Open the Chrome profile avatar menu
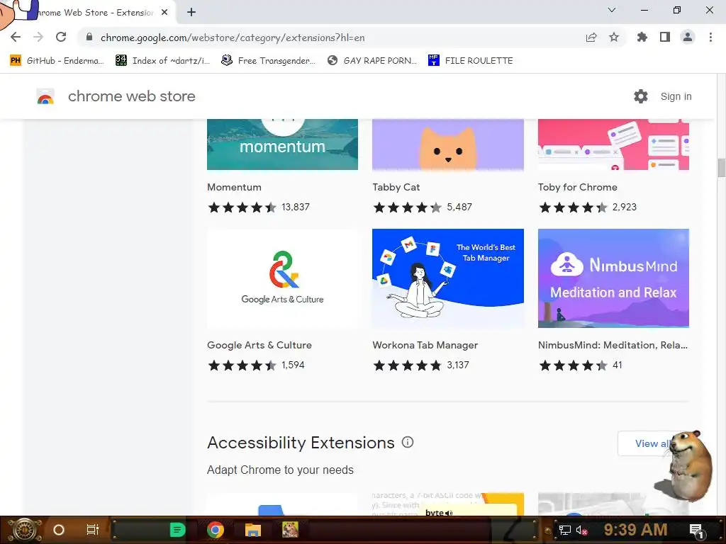Viewport: 726px width, 544px height. coord(688,37)
